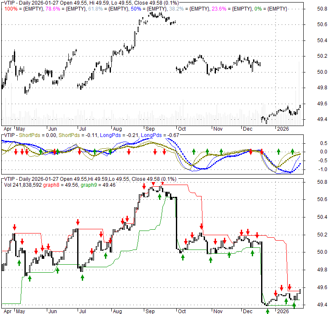Select the 50.0 price label on top chart axis
329x314 pixels.
click(322, 72)
